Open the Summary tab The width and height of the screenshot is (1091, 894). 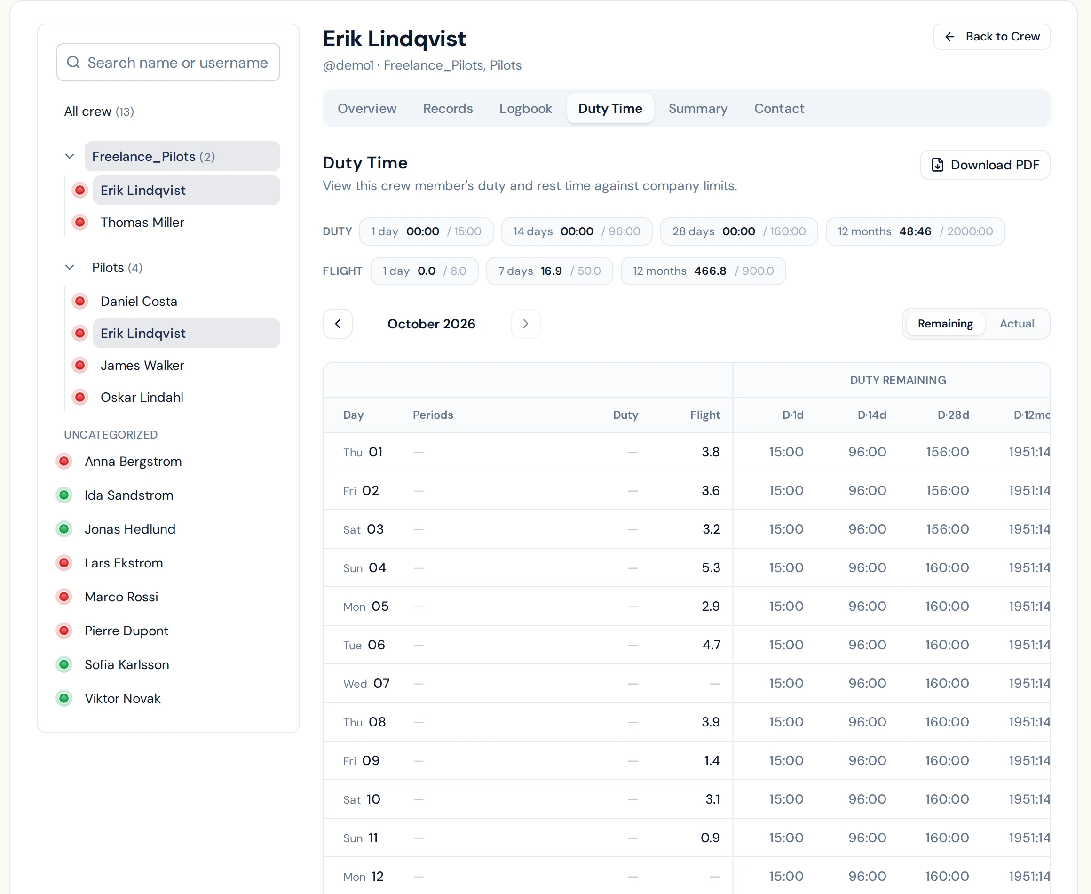coord(698,108)
